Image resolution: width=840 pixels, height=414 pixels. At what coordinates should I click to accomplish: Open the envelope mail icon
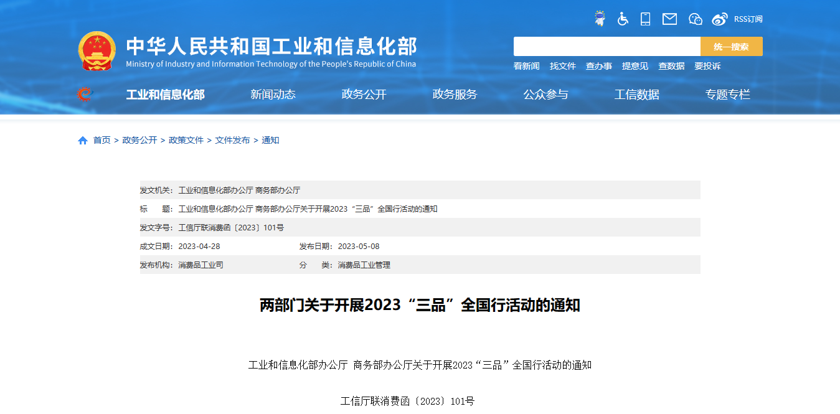pos(669,19)
